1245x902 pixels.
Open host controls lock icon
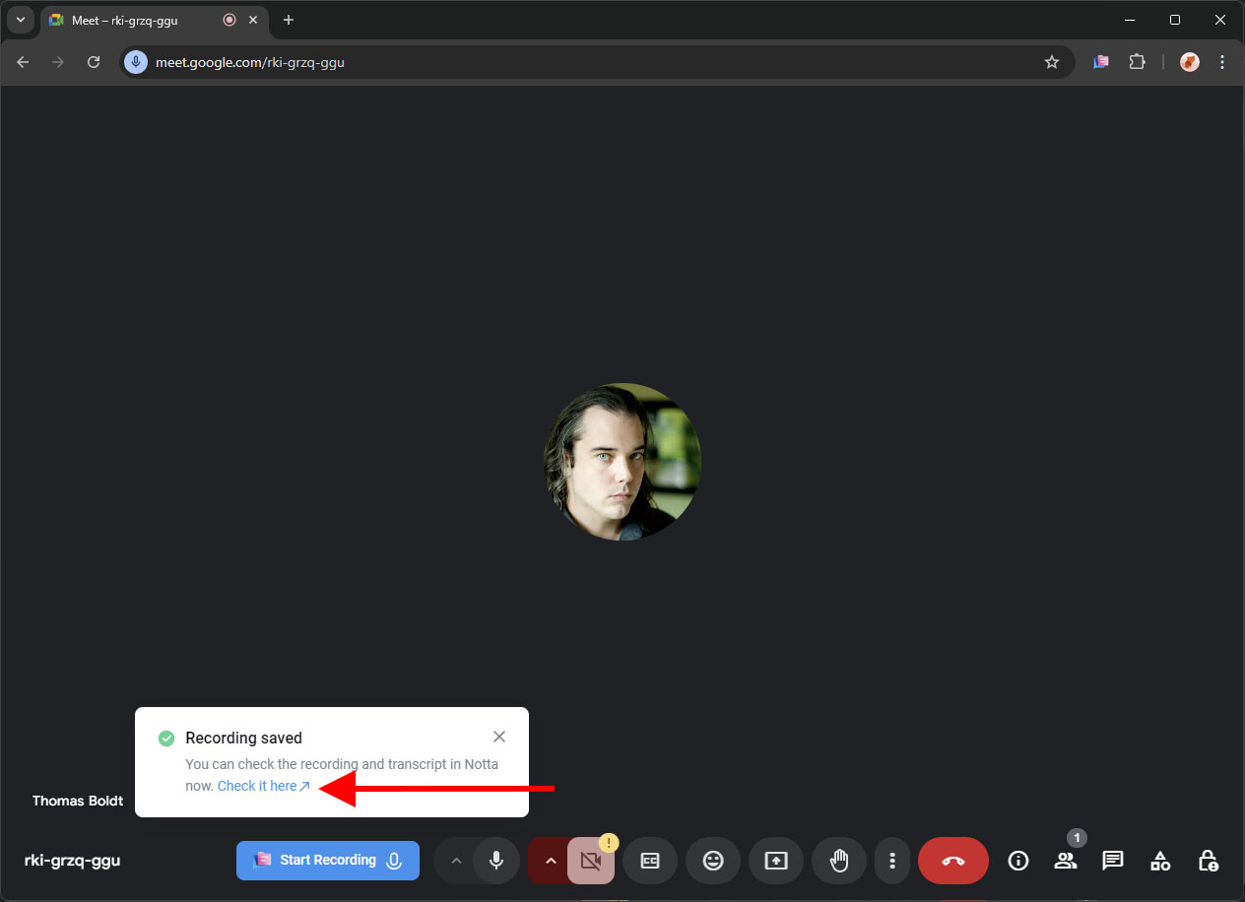(x=1208, y=861)
